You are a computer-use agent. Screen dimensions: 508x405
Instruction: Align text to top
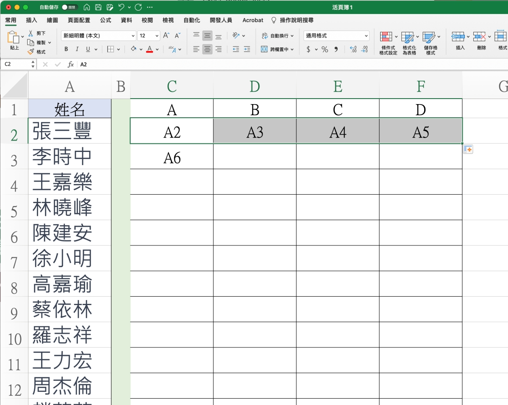pos(196,36)
